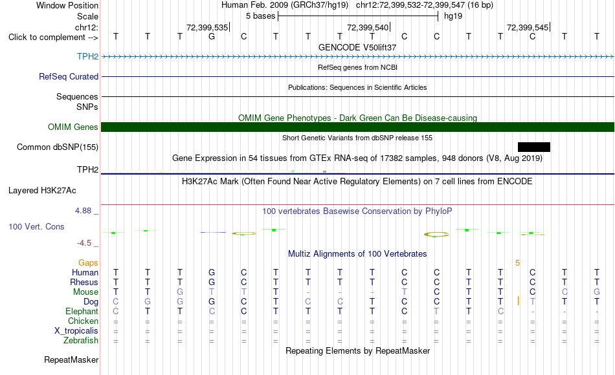
Task: Select the Chicken species label
Action: [83, 321]
